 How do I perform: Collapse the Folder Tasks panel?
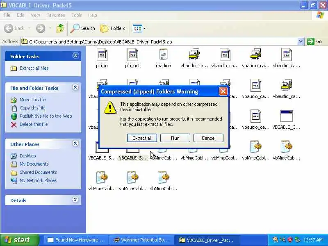(75, 56)
